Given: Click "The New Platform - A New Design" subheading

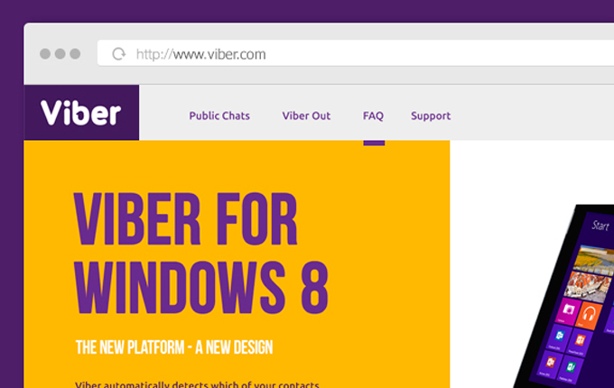Looking at the screenshot, I should [174, 347].
